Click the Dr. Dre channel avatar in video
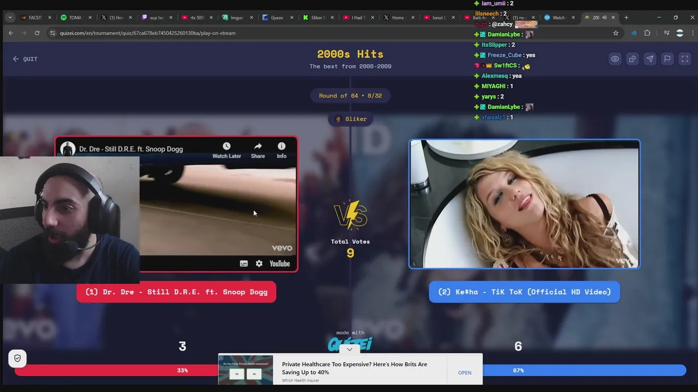The image size is (698, 392). (68, 149)
